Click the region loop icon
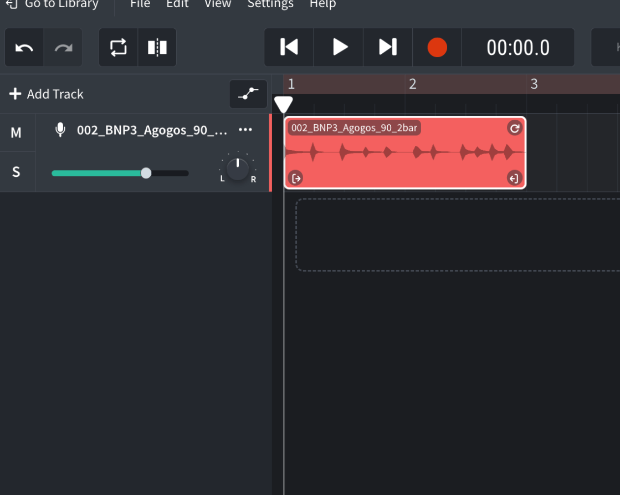The image size is (620, 495). pyautogui.click(x=514, y=128)
